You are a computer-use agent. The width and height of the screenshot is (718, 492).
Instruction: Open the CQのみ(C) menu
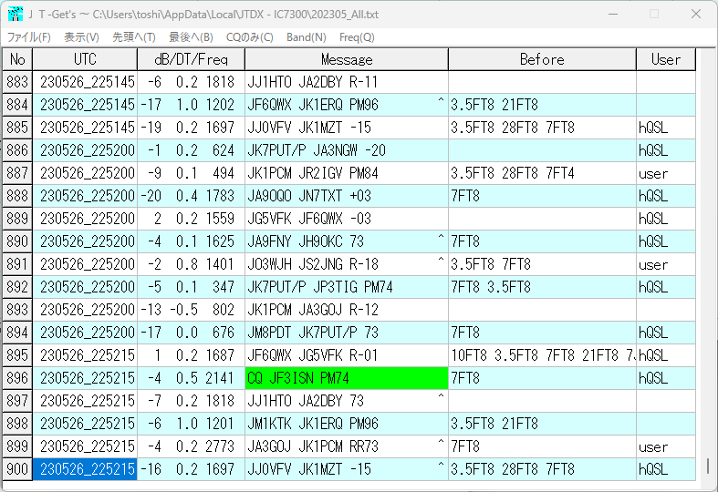click(x=250, y=37)
